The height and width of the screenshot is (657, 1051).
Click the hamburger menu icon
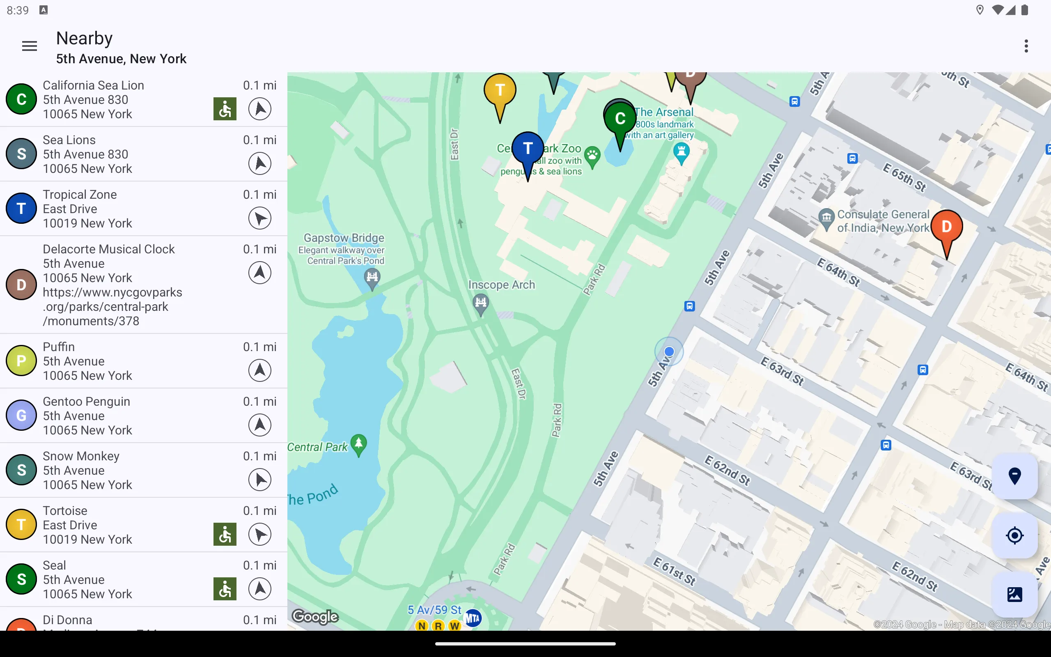(x=29, y=46)
